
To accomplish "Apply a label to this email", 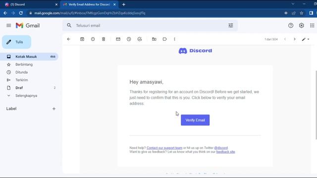I will 165,39.
